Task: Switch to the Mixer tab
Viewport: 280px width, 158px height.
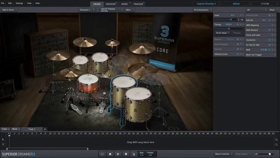Action: click(124, 4)
